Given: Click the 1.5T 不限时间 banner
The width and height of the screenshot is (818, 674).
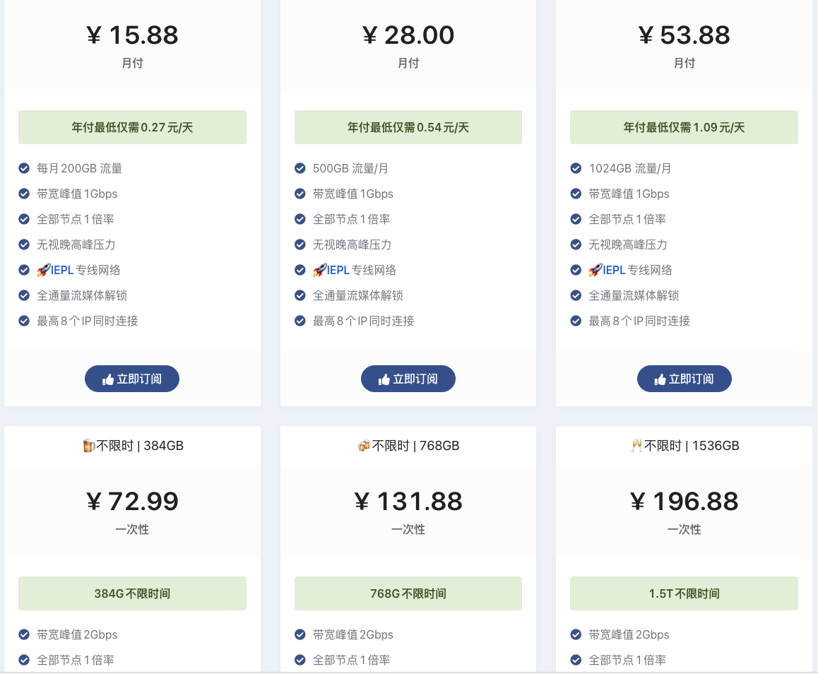Looking at the screenshot, I should [684, 593].
